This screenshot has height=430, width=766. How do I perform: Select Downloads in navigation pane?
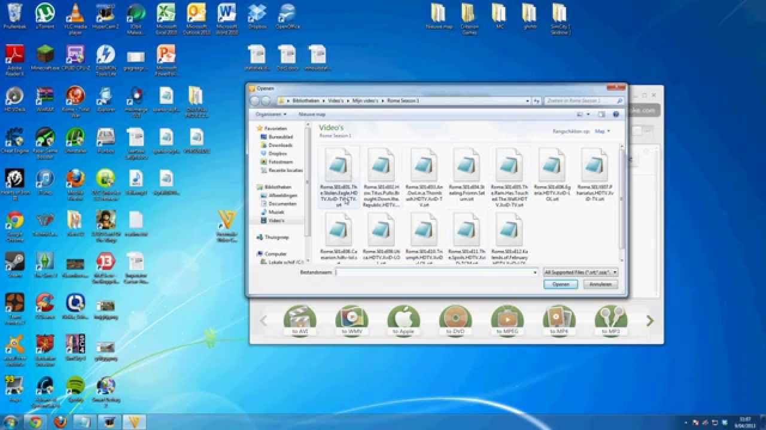[x=280, y=145]
